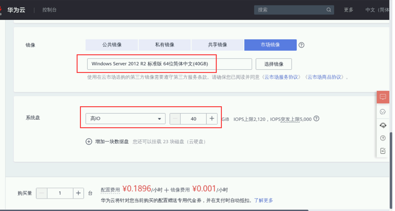Viewport: 395px width, 211px height.
Task: Click 增加一块数据盘 text link
Action: [112, 142]
